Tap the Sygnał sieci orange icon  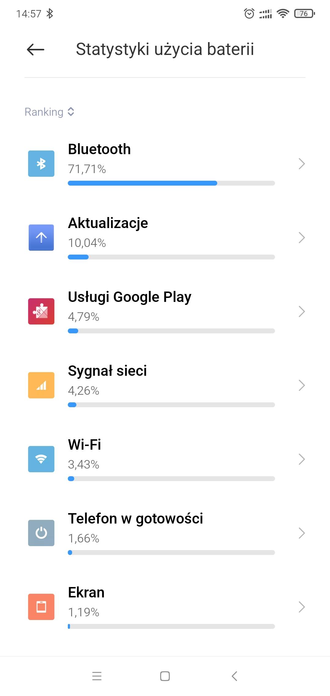point(41,385)
